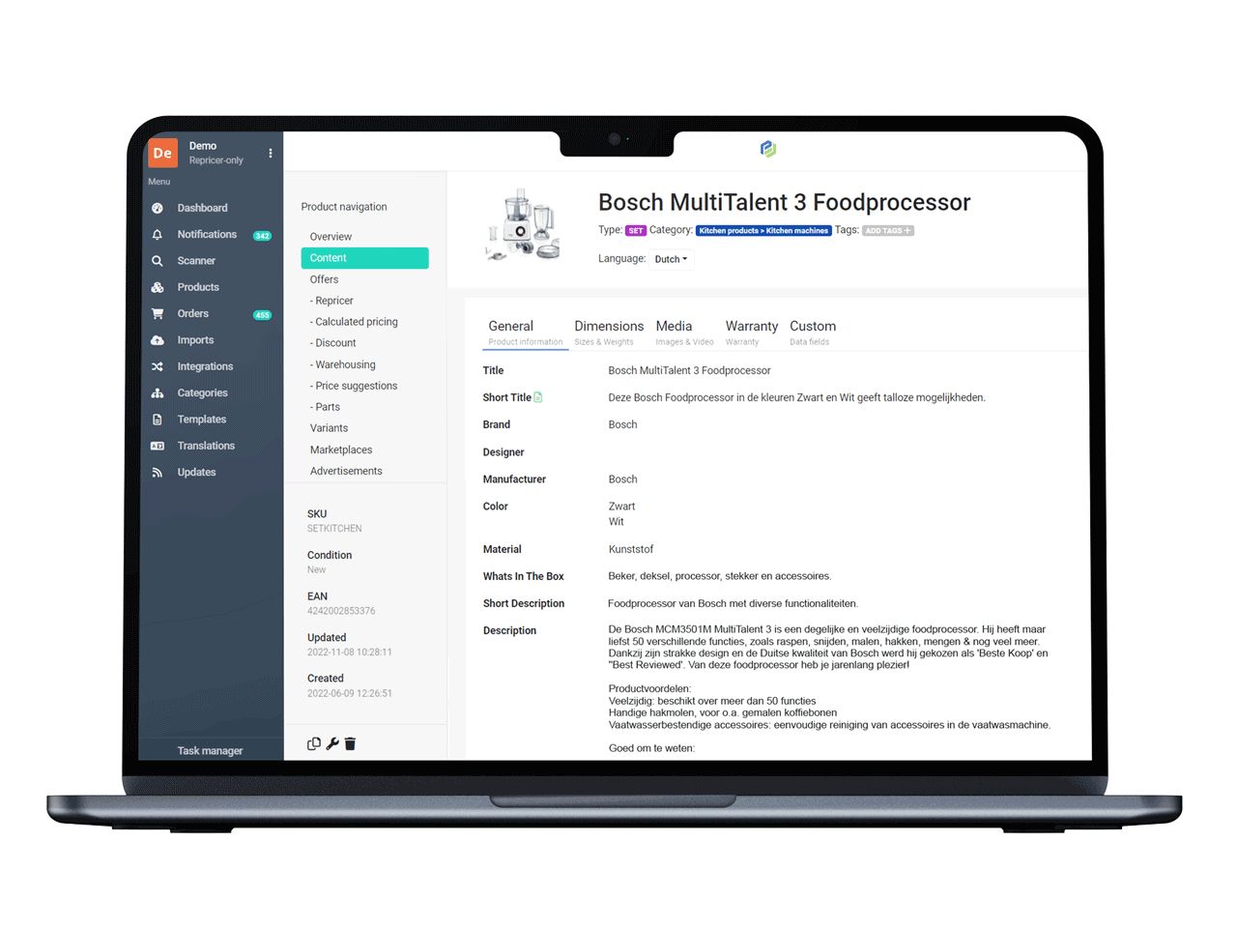Click the Notifications bell icon
The width and height of the screenshot is (1237, 928).
pyautogui.click(x=158, y=235)
